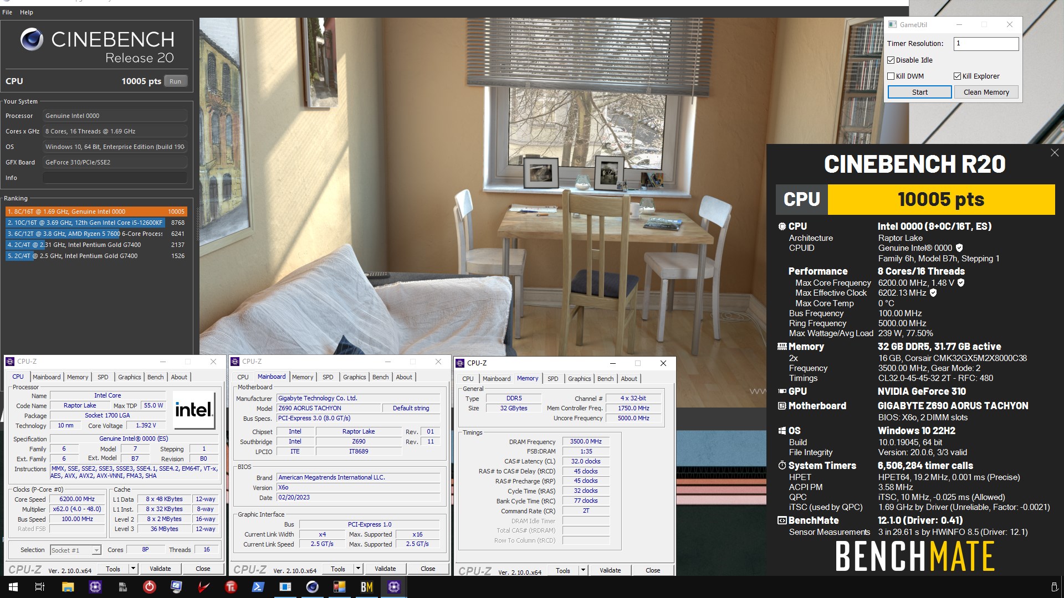Select ranking row AMD Ryzen 5 7600

(96, 234)
